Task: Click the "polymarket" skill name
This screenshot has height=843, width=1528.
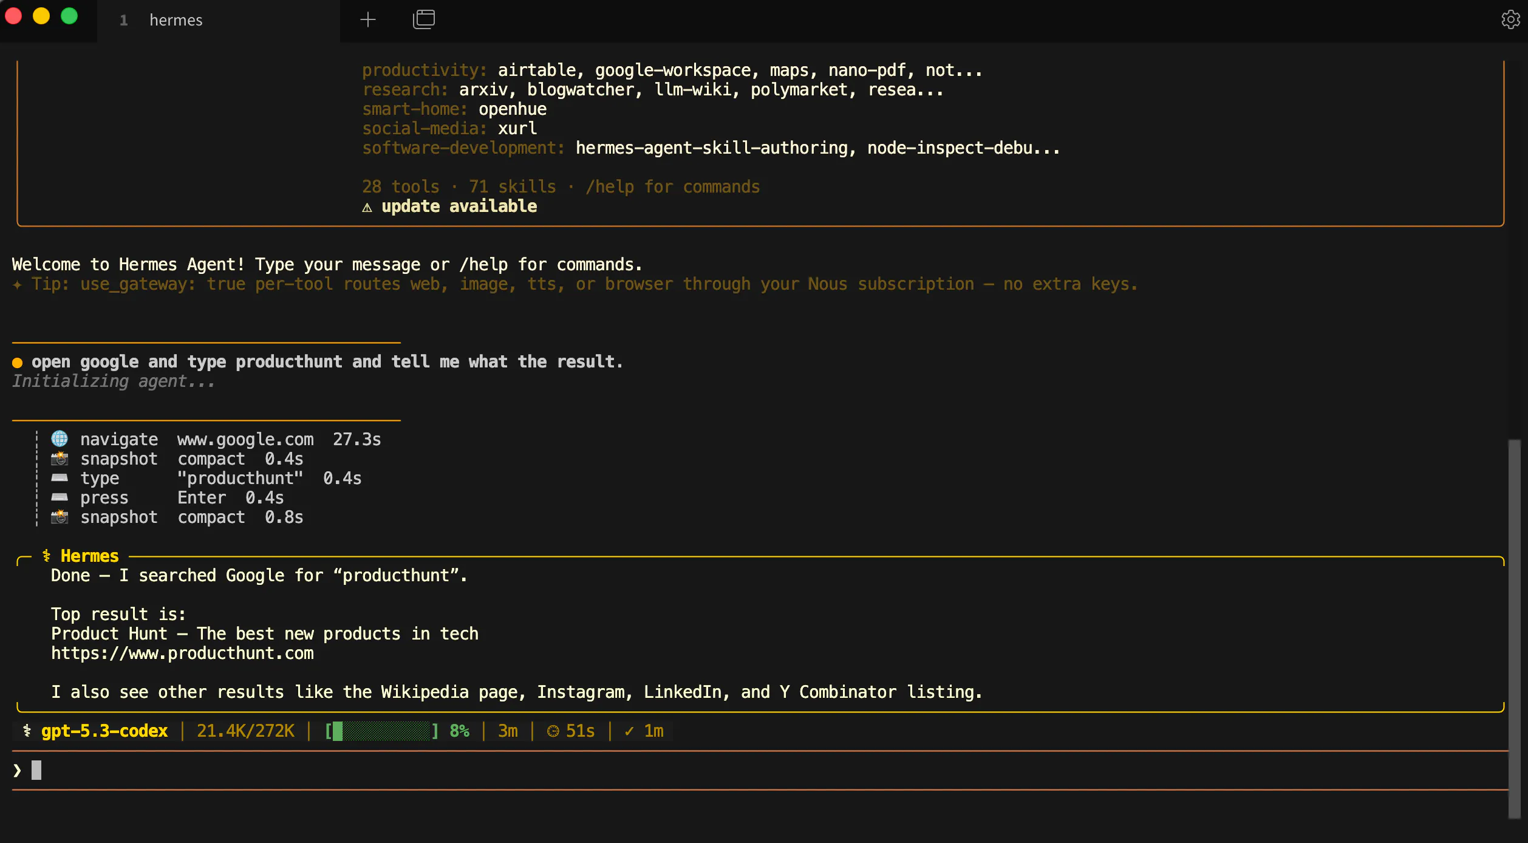Action: click(799, 89)
